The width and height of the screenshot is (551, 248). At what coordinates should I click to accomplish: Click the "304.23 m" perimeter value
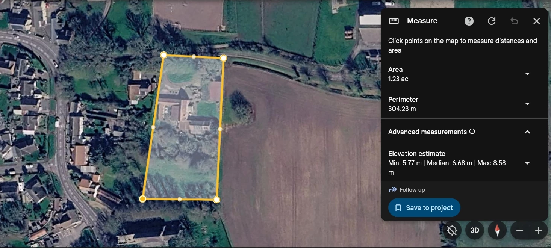(x=402, y=109)
